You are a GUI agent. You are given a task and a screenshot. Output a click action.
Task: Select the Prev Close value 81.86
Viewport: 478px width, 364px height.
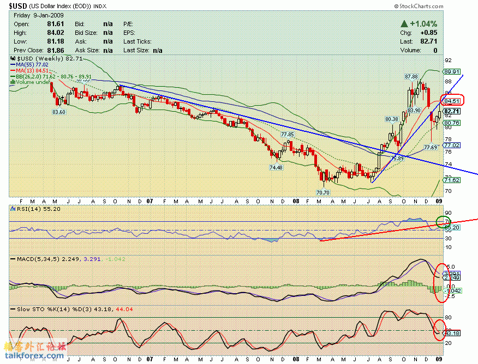pyautogui.click(x=56, y=50)
